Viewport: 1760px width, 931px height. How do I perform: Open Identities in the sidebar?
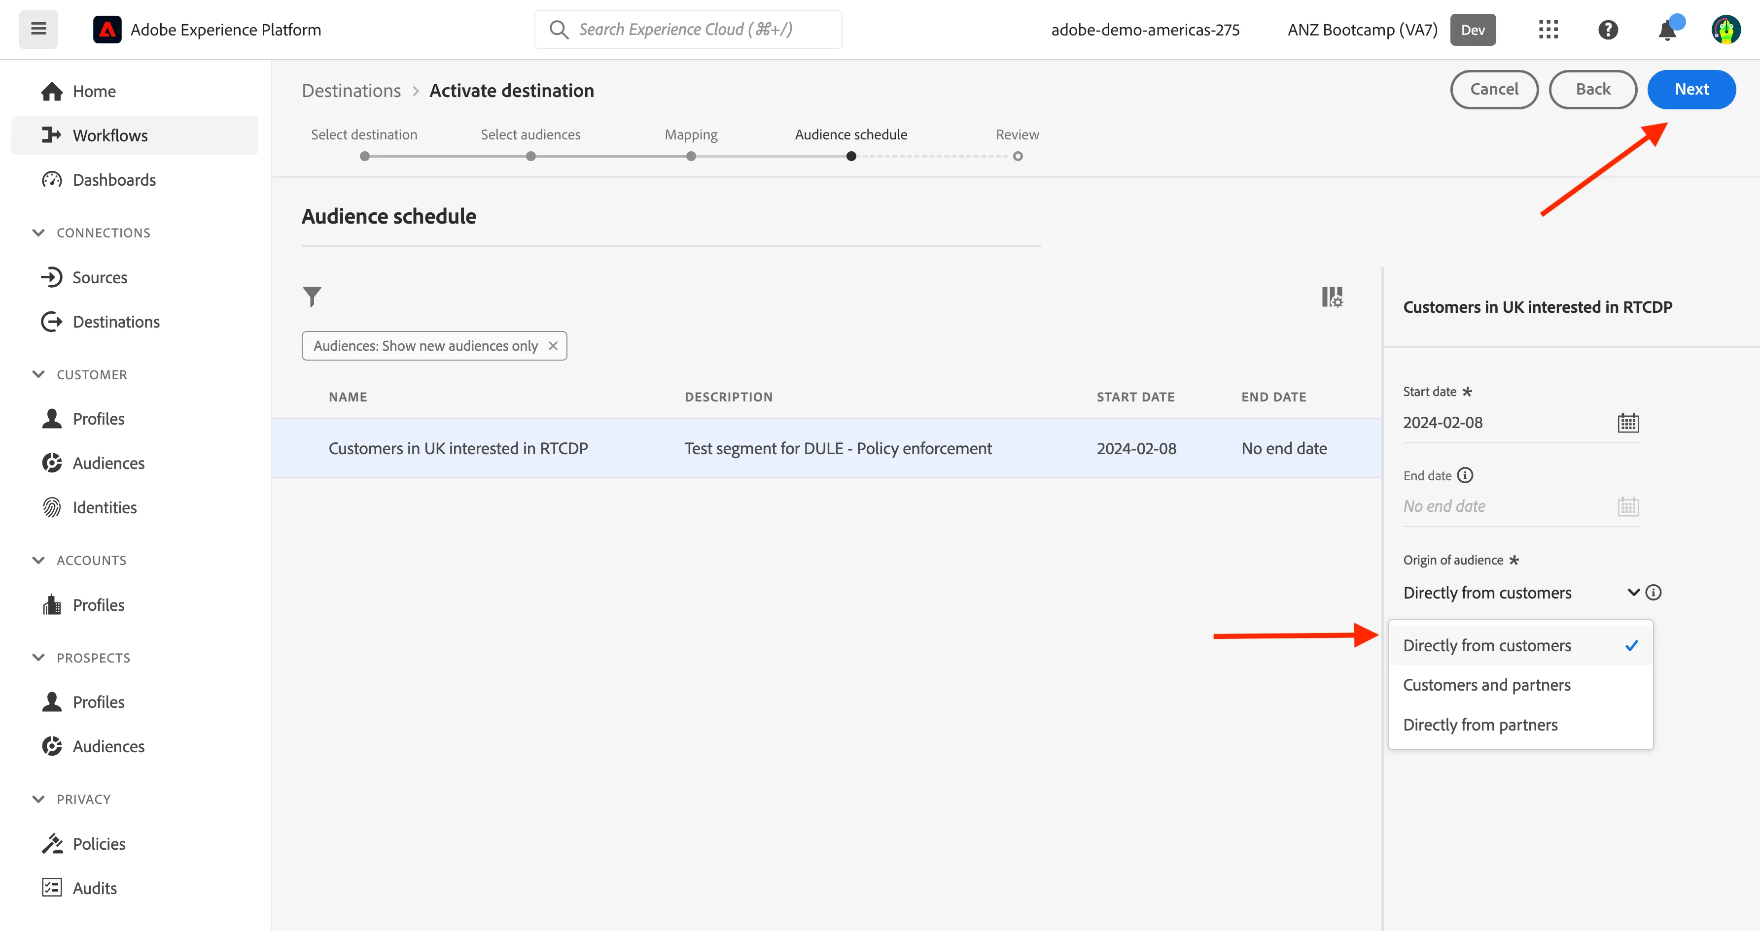pos(135,507)
